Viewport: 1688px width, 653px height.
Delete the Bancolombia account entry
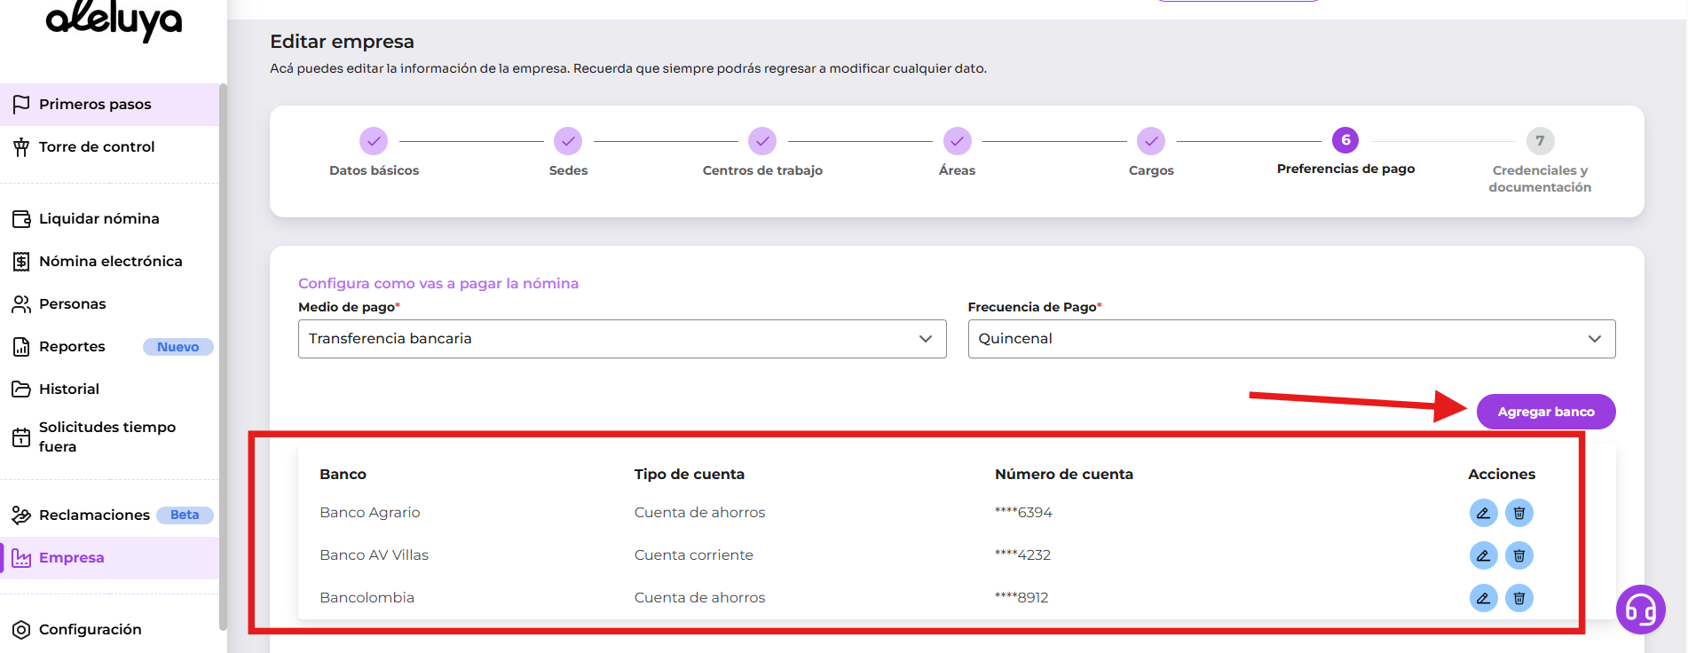click(x=1518, y=598)
